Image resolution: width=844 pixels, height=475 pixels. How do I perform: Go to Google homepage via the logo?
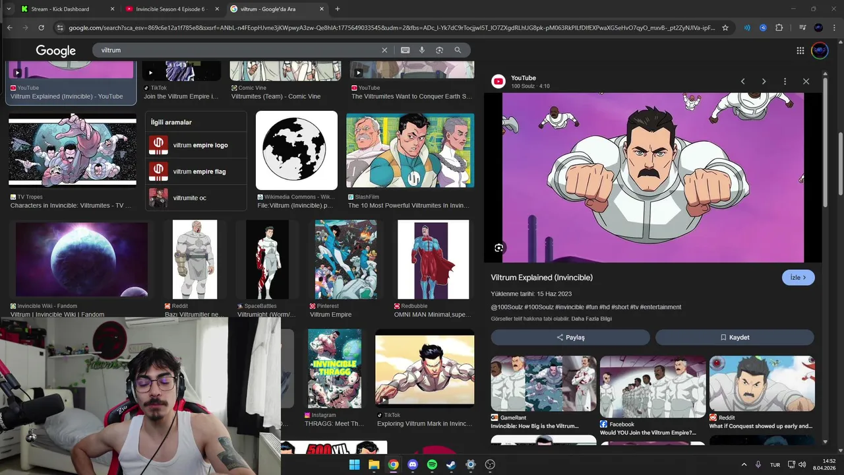55,51
